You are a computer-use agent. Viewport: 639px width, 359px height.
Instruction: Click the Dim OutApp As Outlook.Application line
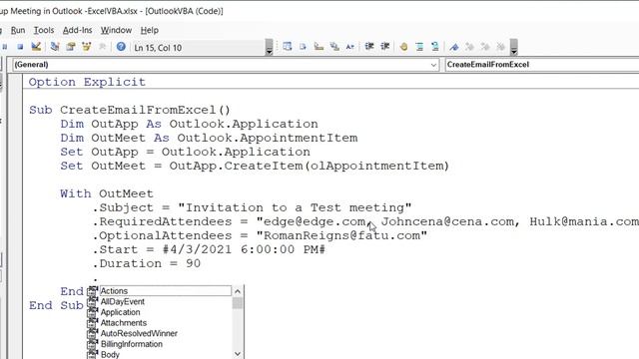pyautogui.click(x=189, y=124)
